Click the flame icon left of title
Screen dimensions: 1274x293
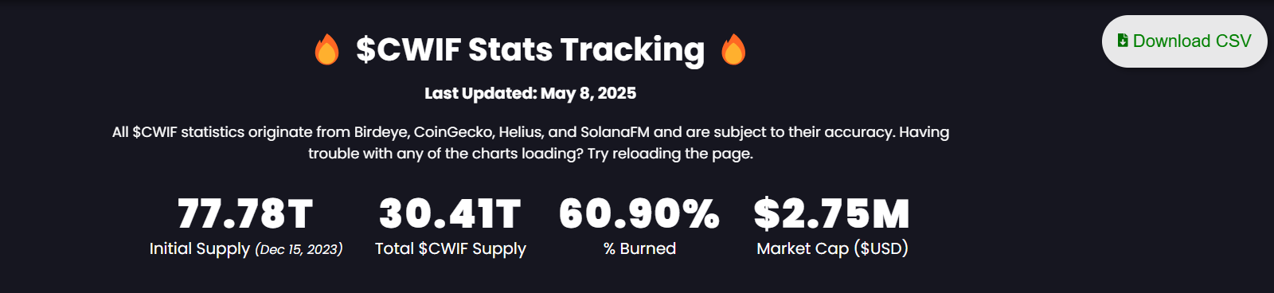326,49
